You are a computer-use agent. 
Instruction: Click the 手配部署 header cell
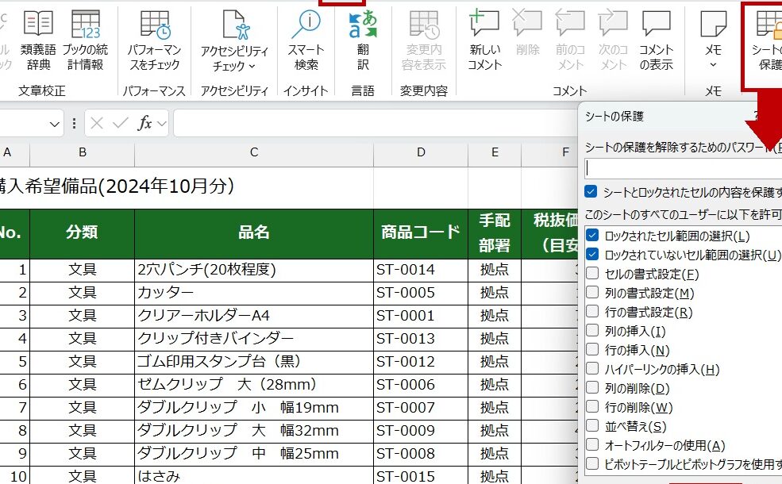(495, 232)
